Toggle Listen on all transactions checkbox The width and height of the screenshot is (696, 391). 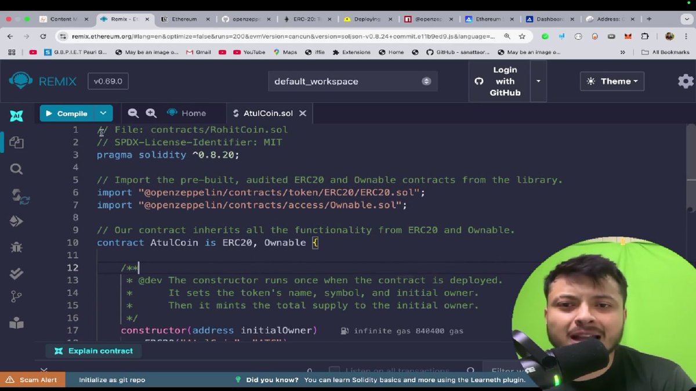pos(334,371)
